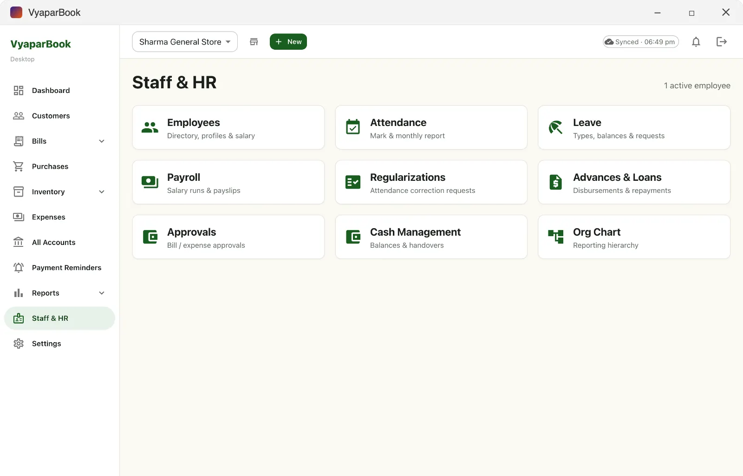The height and width of the screenshot is (476, 743).
Task: Click the Expenses cash icon in sidebar
Action: point(19,217)
